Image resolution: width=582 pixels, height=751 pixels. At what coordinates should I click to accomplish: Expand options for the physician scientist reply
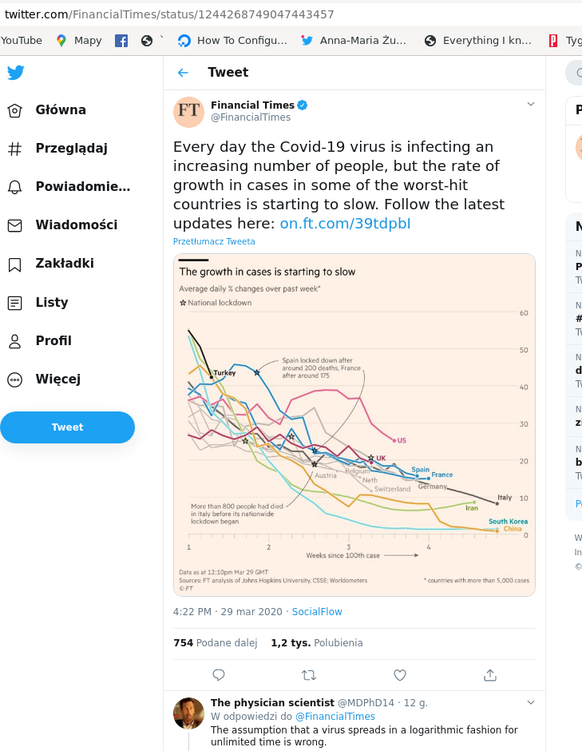(531, 702)
